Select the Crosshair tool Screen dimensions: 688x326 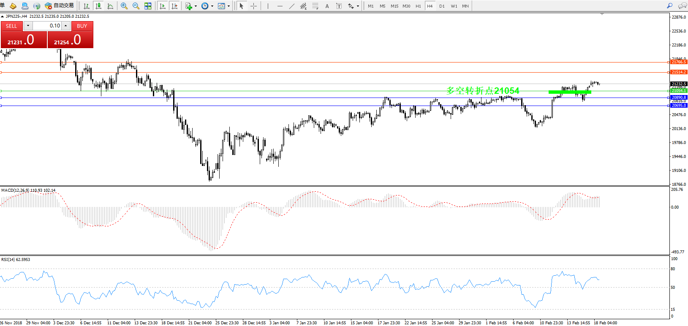point(253,6)
